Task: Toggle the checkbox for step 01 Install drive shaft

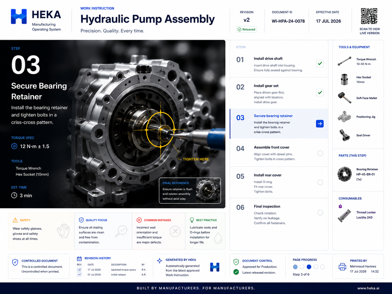Action: pos(320,63)
